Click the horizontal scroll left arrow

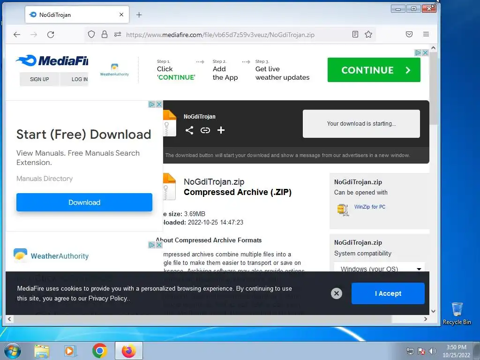point(9,319)
